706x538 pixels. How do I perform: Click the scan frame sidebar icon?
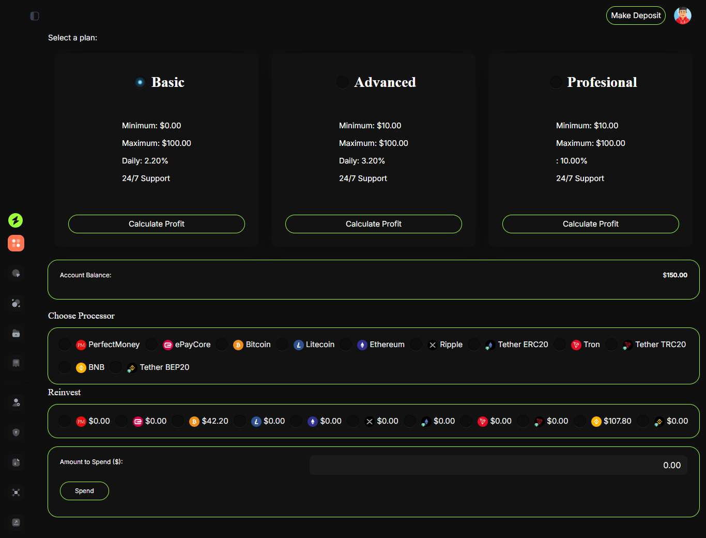coord(16,492)
